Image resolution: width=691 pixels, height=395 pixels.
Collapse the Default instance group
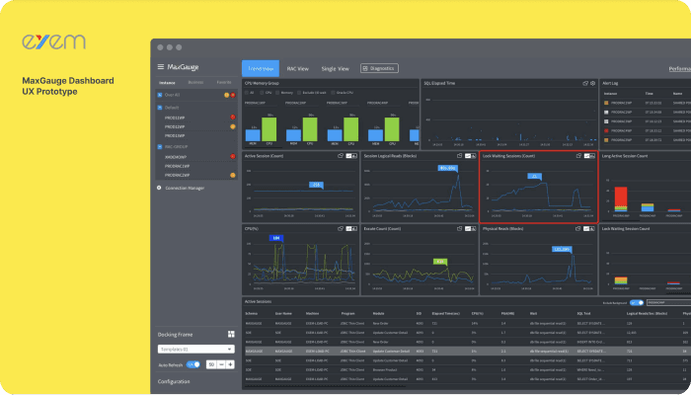[159, 107]
